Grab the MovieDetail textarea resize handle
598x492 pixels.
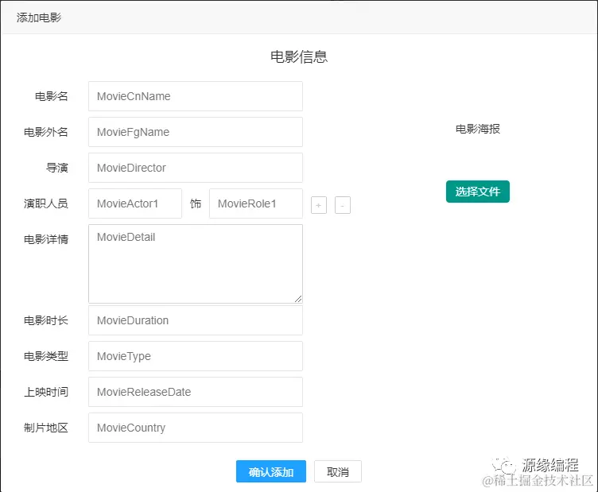(x=298, y=299)
